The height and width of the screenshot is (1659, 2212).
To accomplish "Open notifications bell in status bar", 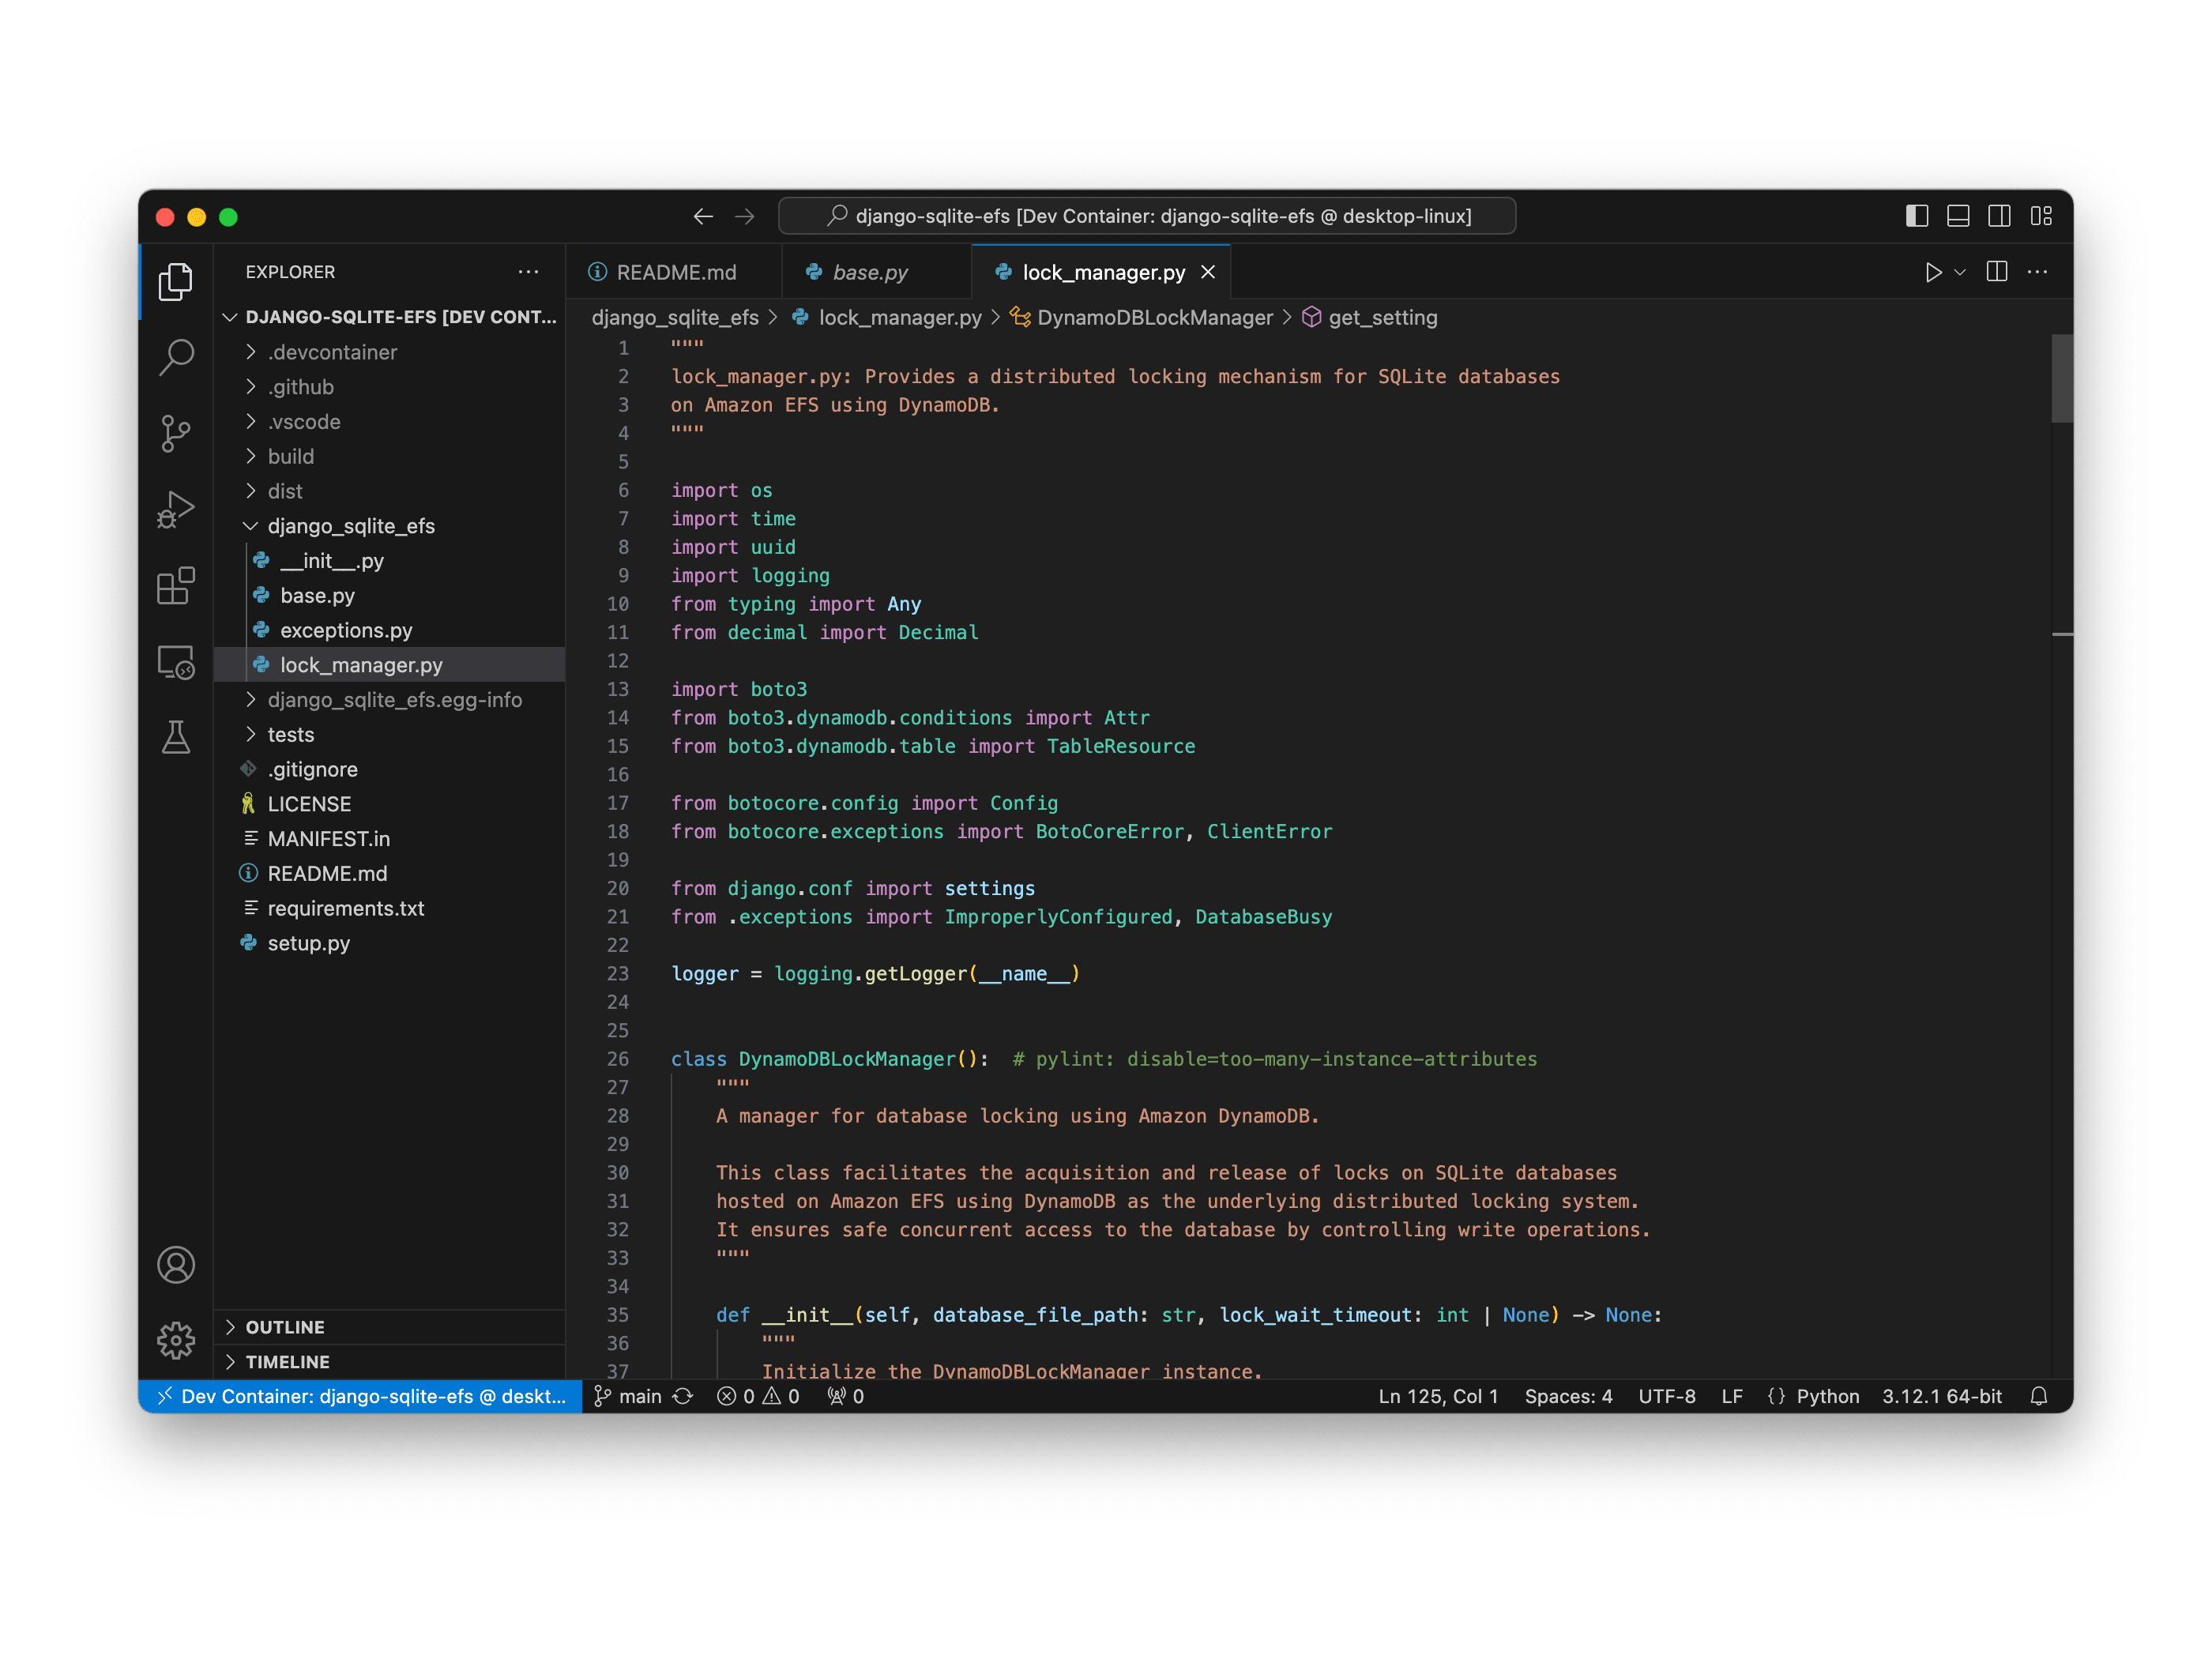I will point(2039,1396).
